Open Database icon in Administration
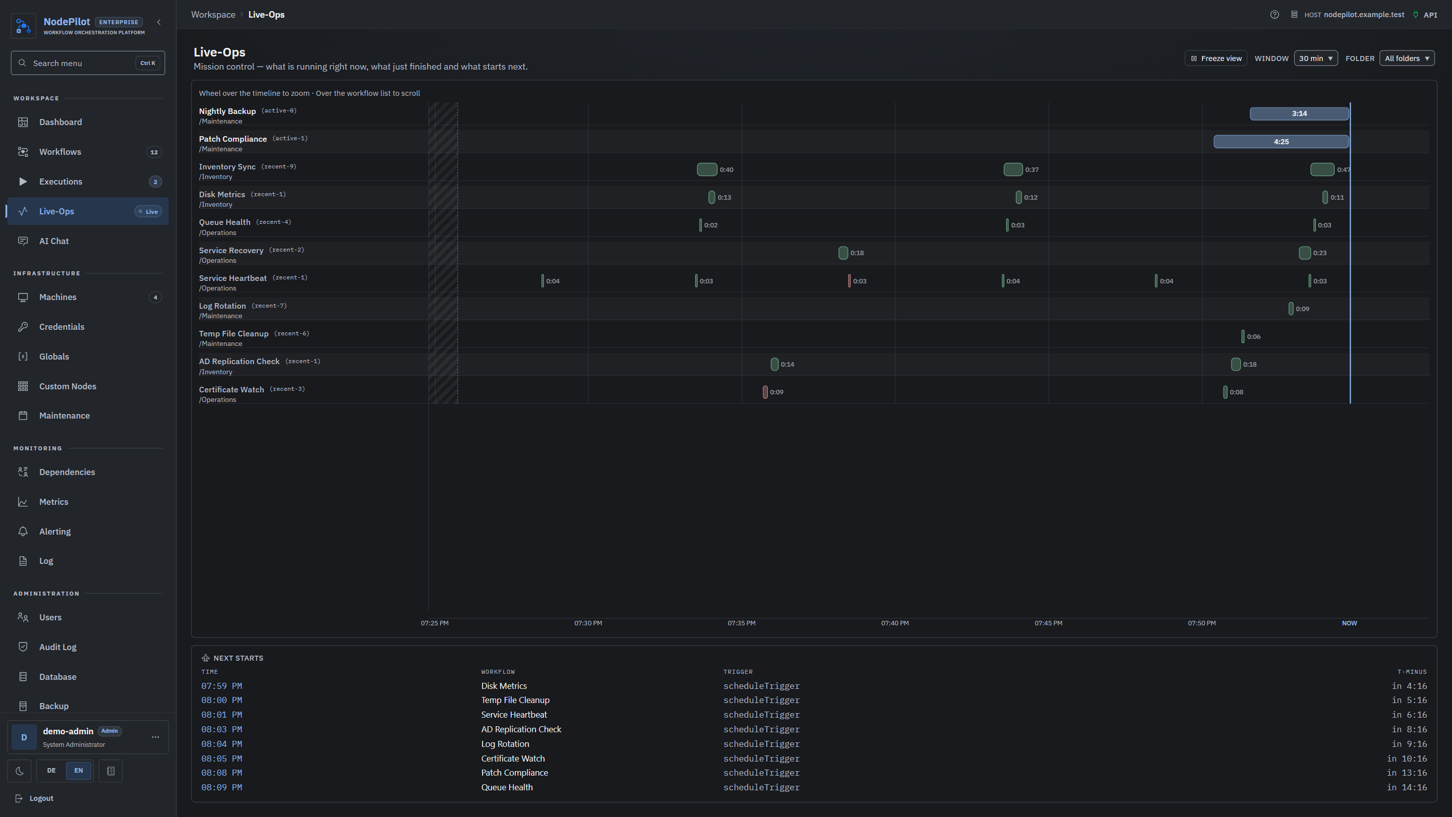This screenshot has width=1452, height=817. (23, 677)
